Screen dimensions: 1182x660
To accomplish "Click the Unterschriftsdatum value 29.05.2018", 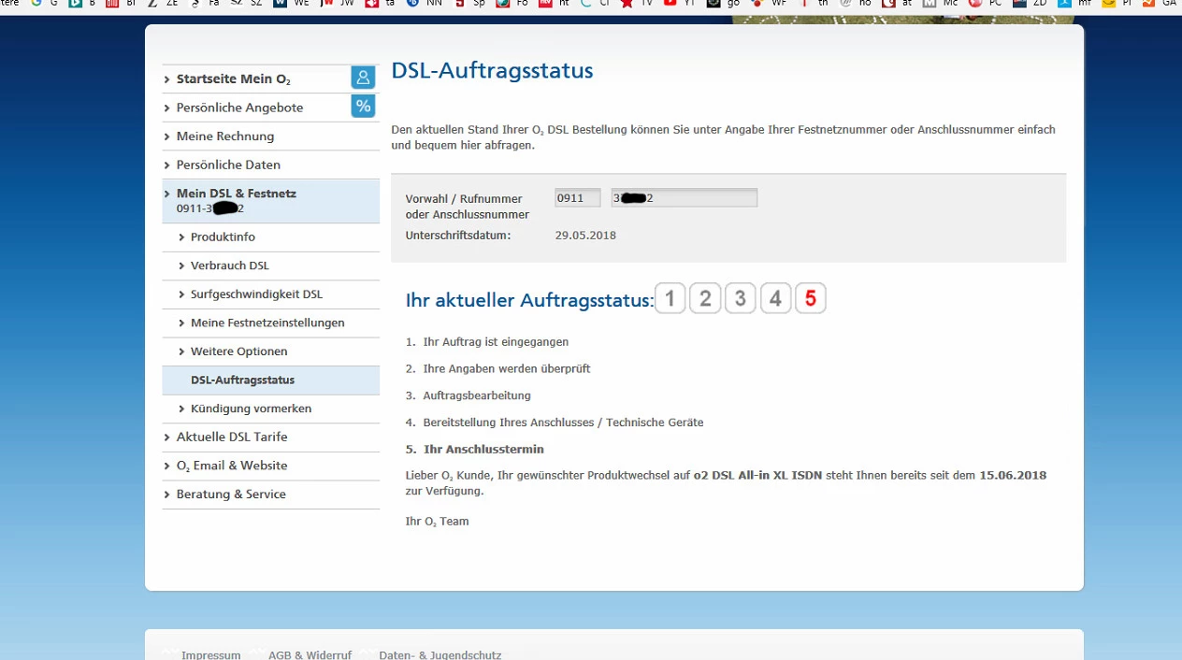I will (x=585, y=235).
